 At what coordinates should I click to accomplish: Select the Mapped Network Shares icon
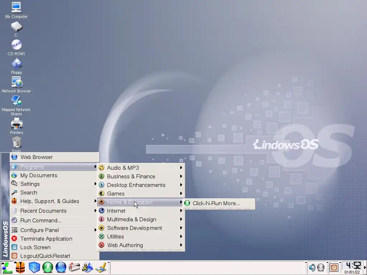(16, 106)
